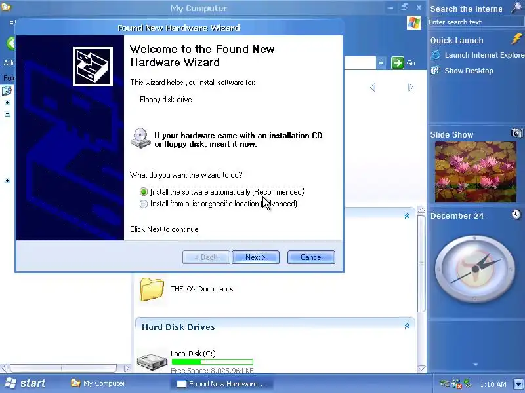Open the address bar dropdown in My Computer

[x=381, y=63]
